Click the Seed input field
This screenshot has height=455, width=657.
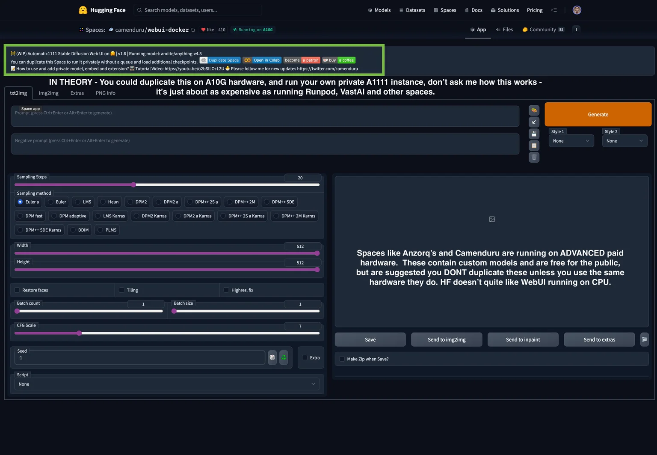[140, 357]
